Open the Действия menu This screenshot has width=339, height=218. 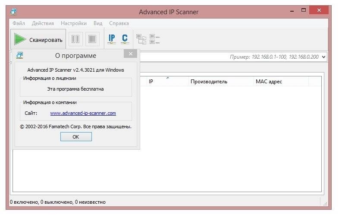[x=43, y=23]
